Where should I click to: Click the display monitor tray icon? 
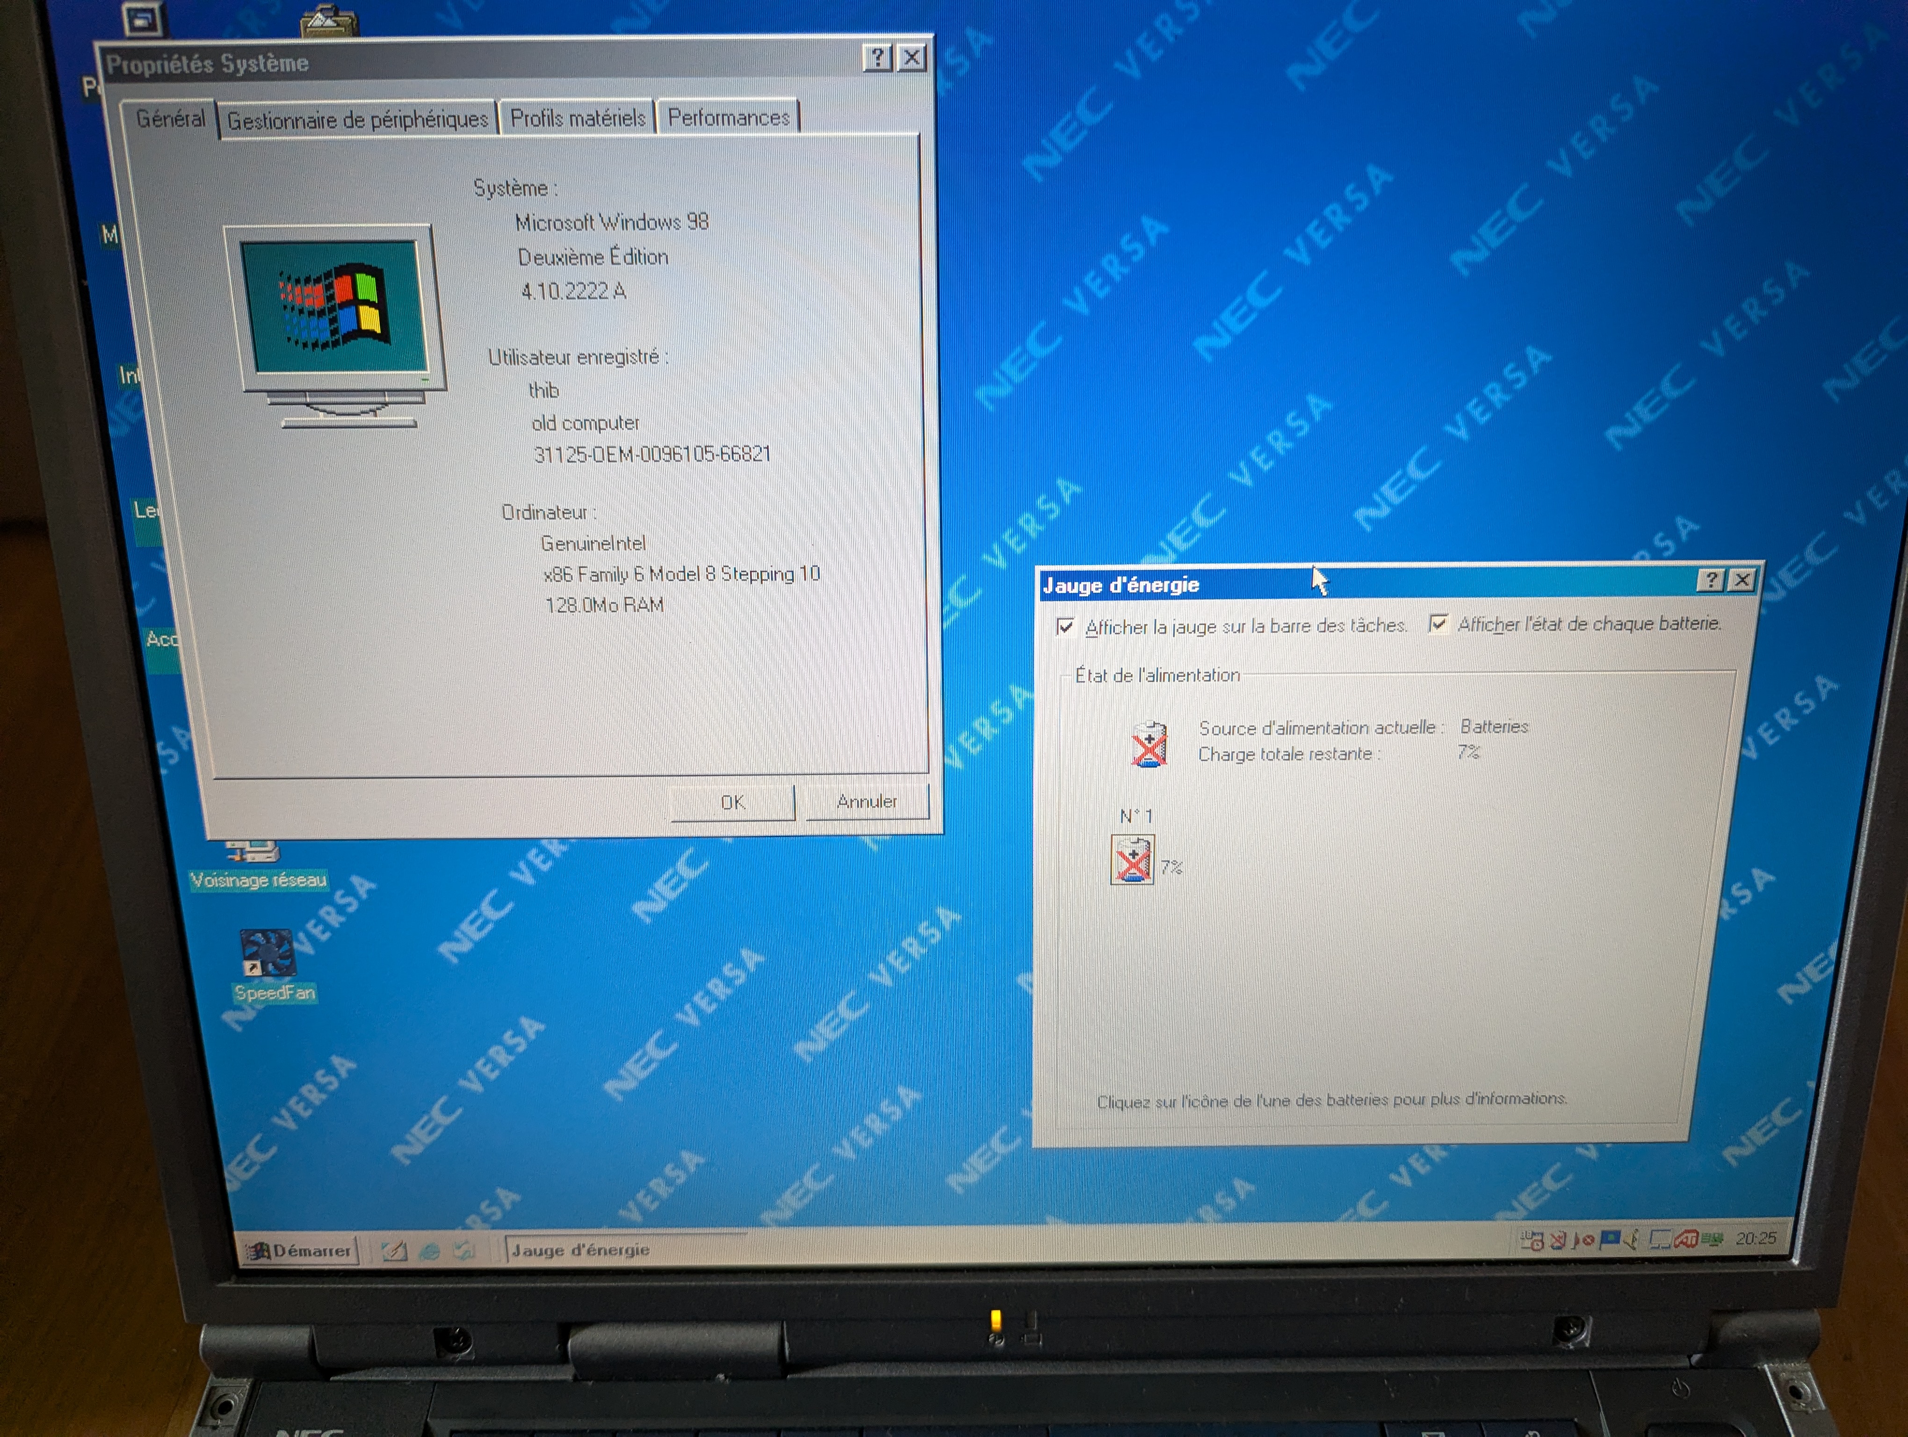tap(1660, 1241)
